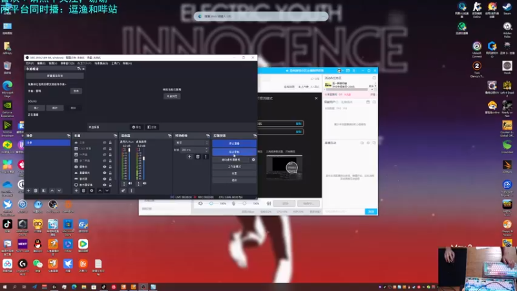Launch Steam desktop shortcut
The width and height of the screenshot is (517, 291).
pos(507,8)
